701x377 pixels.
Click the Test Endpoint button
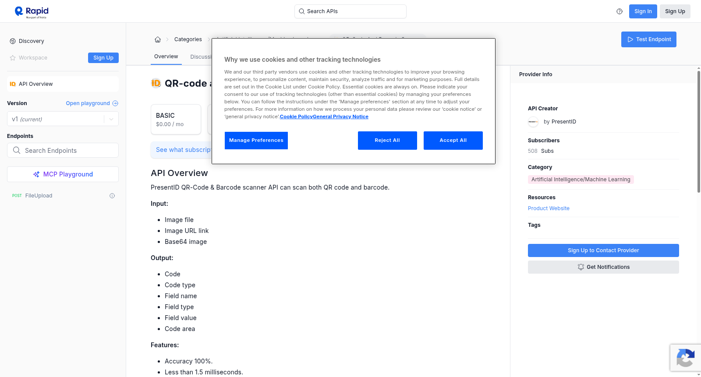coord(648,39)
